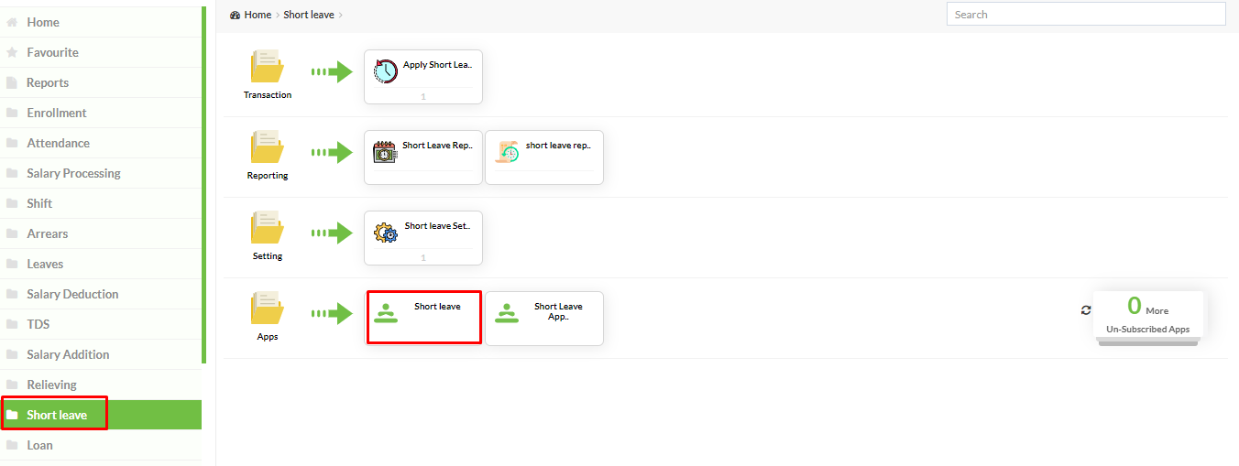
Task: Click the Attendance folder icon in sidebar
Action: tap(12, 143)
